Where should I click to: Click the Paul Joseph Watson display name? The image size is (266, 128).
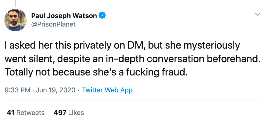[x=64, y=15]
